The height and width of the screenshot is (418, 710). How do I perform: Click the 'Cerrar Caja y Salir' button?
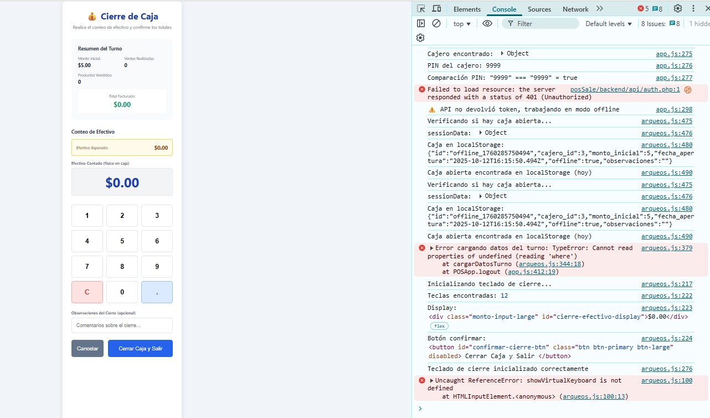tap(140, 349)
